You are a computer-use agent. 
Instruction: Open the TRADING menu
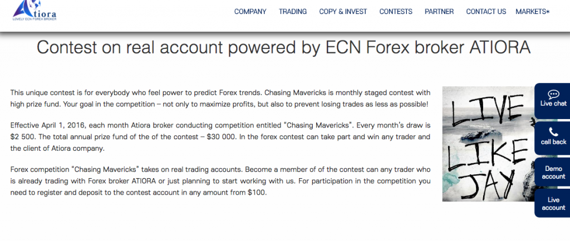tap(293, 12)
